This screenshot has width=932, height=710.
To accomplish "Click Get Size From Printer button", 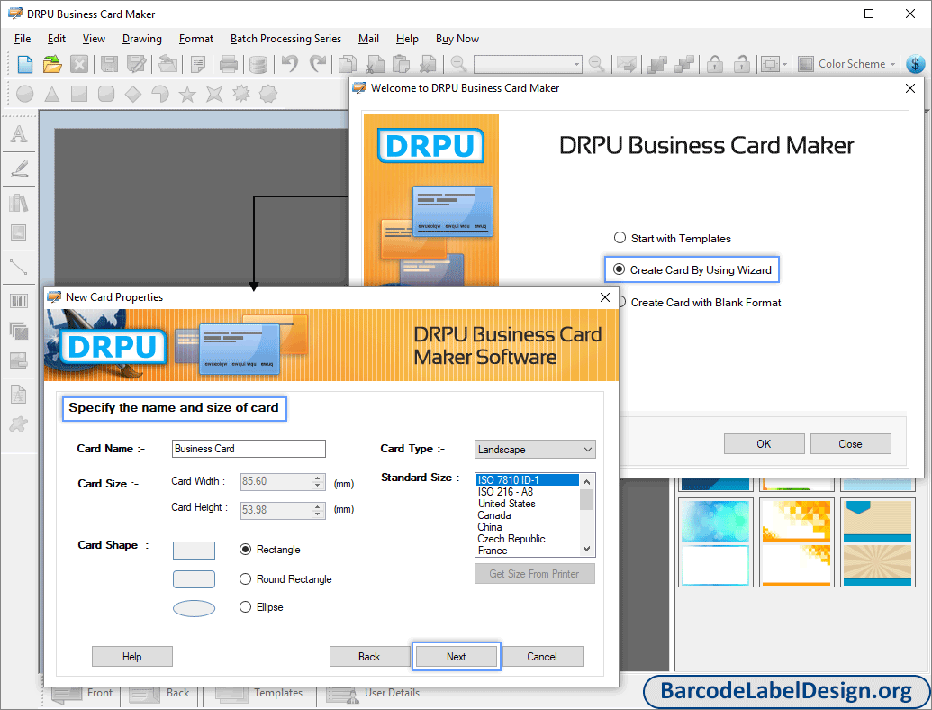I will pyautogui.click(x=534, y=574).
